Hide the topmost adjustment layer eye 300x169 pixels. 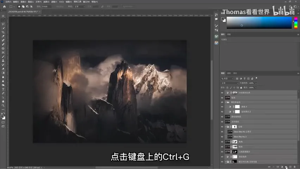point(222,93)
